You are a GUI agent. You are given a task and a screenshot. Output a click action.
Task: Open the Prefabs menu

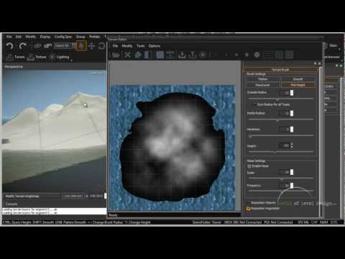(95, 37)
